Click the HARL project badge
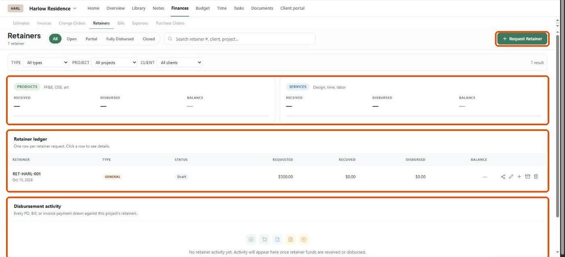This screenshot has width=565, height=257. (x=15, y=8)
